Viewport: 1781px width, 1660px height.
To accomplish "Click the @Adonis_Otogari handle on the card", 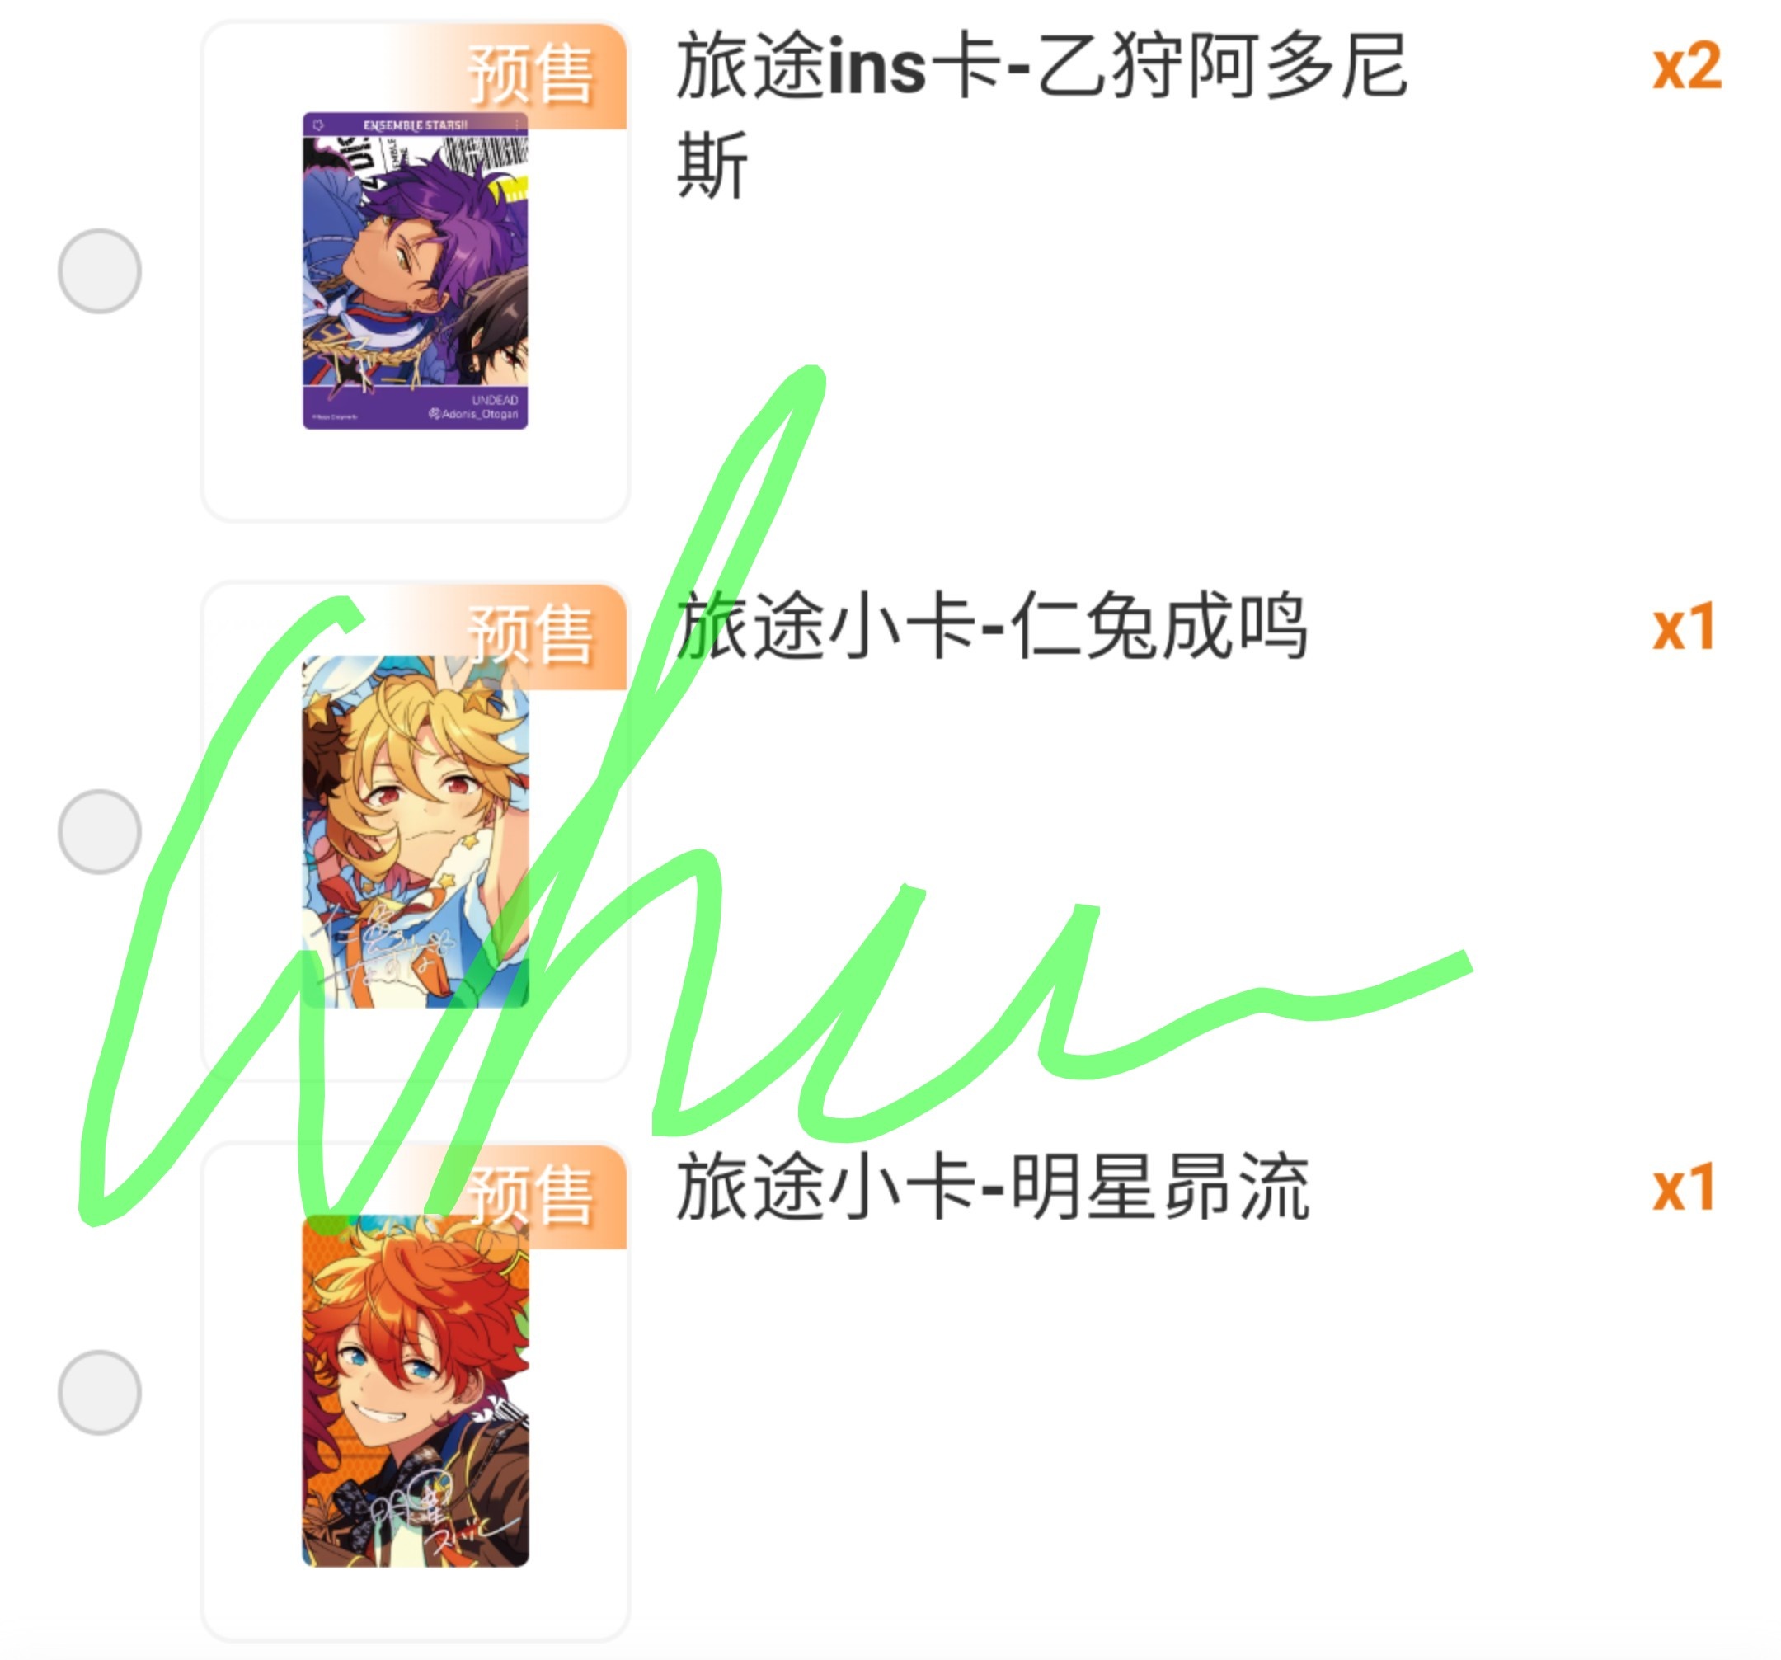I will [x=474, y=414].
